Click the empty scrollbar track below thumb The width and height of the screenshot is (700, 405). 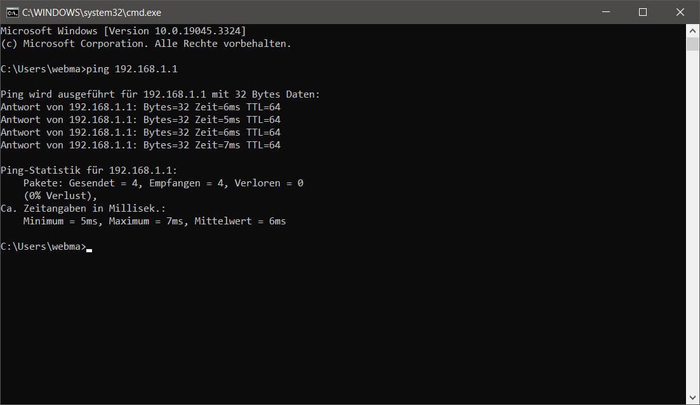(693, 222)
